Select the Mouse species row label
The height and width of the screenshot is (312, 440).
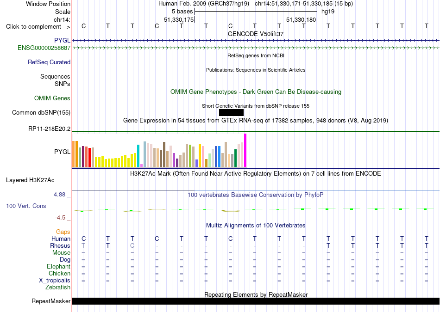click(61, 253)
